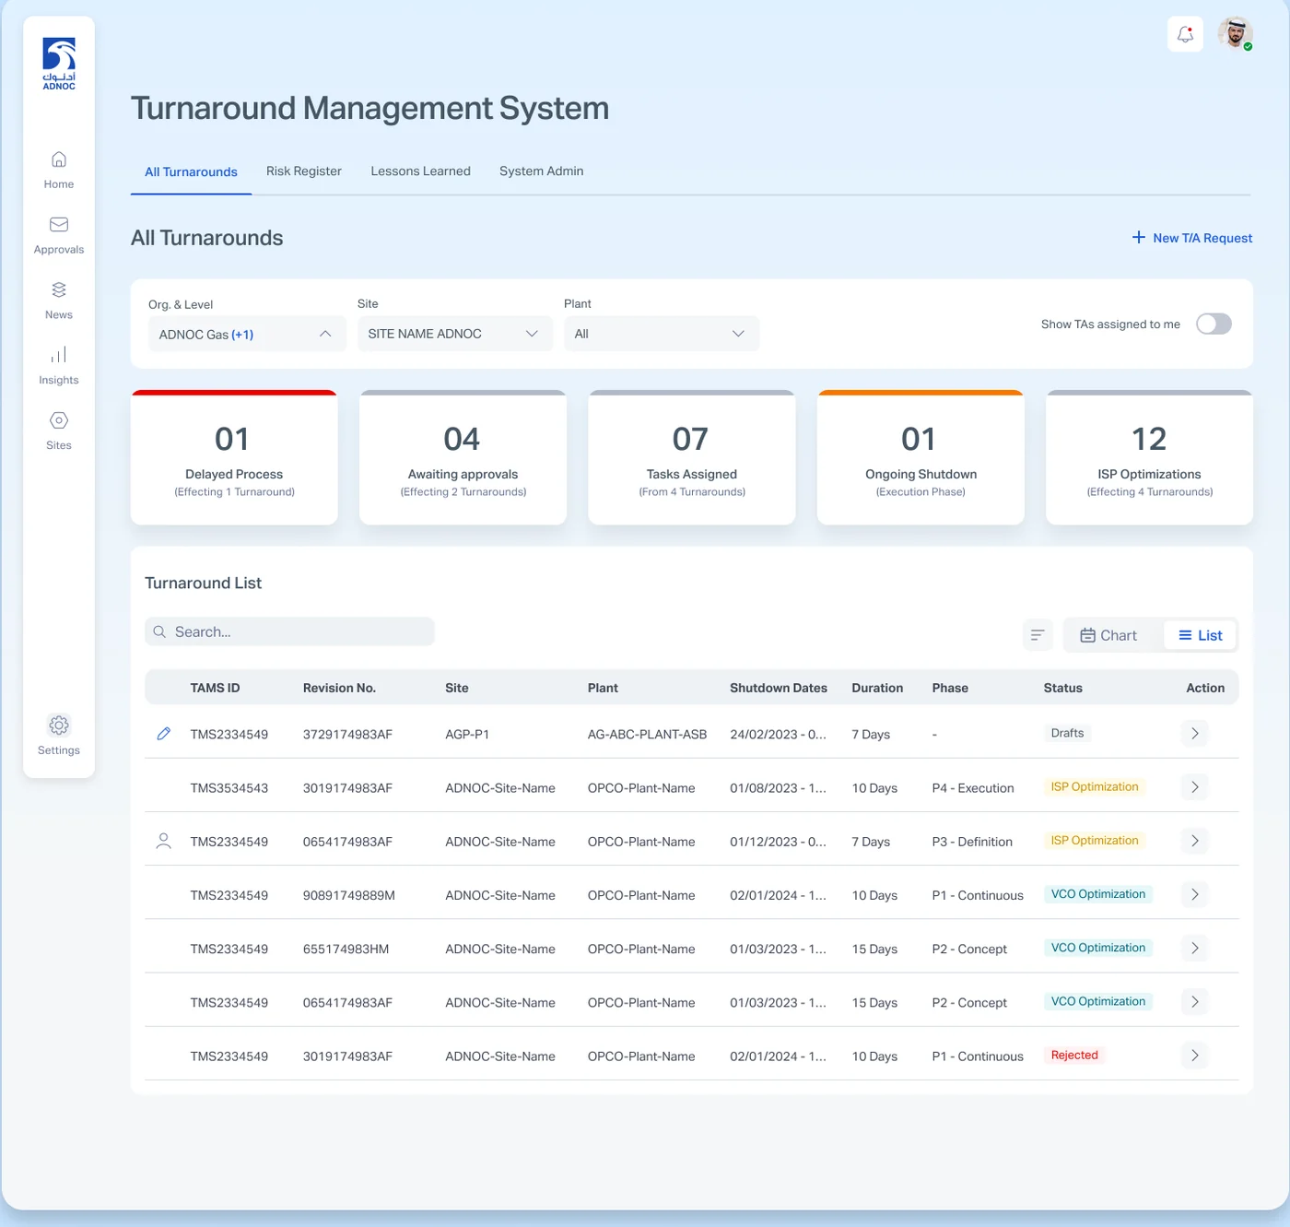Click the Drafts status badge
The height and width of the screenshot is (1227, 1290).
[x=1067, y=734]
